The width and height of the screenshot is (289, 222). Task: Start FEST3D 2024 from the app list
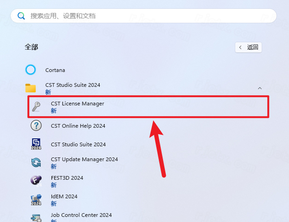67,178
